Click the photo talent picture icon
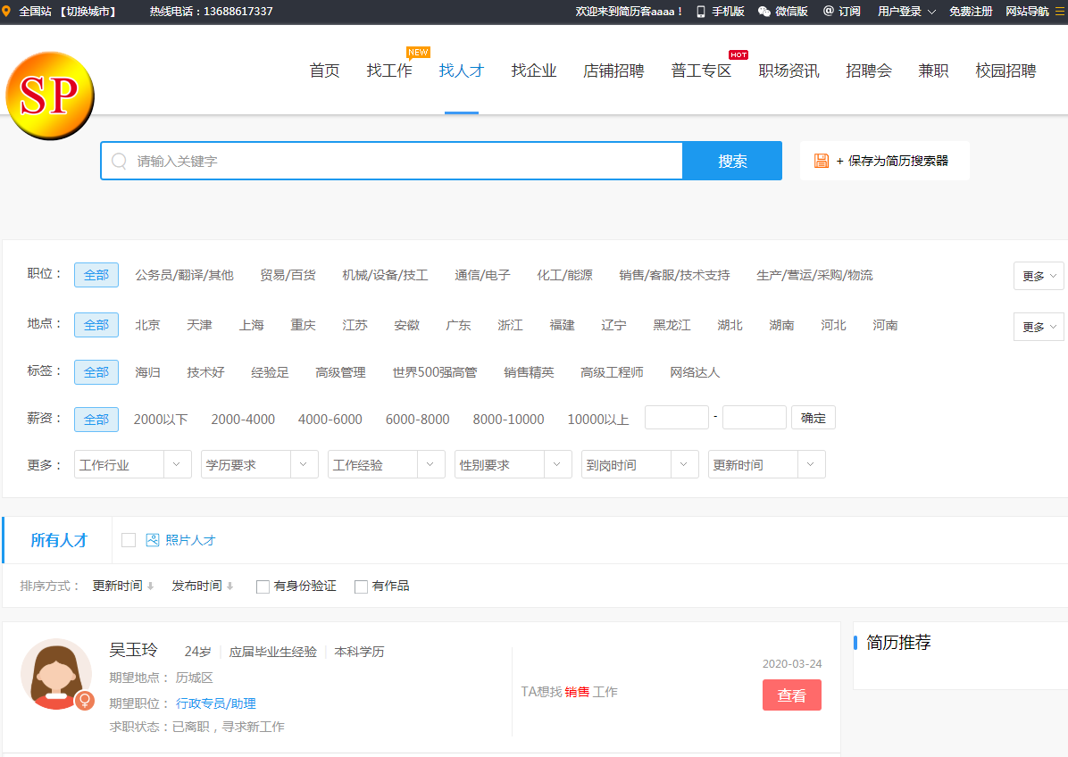The height and width of the screenshot is (757, 1068). [153, 540]
